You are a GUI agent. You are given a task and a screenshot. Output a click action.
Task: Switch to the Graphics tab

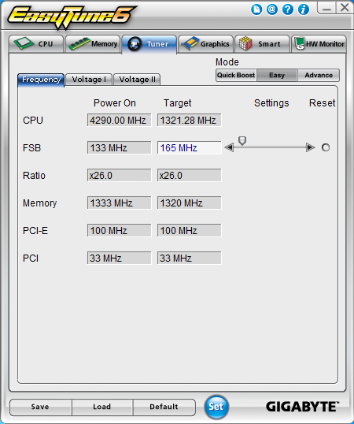(206, 44)
